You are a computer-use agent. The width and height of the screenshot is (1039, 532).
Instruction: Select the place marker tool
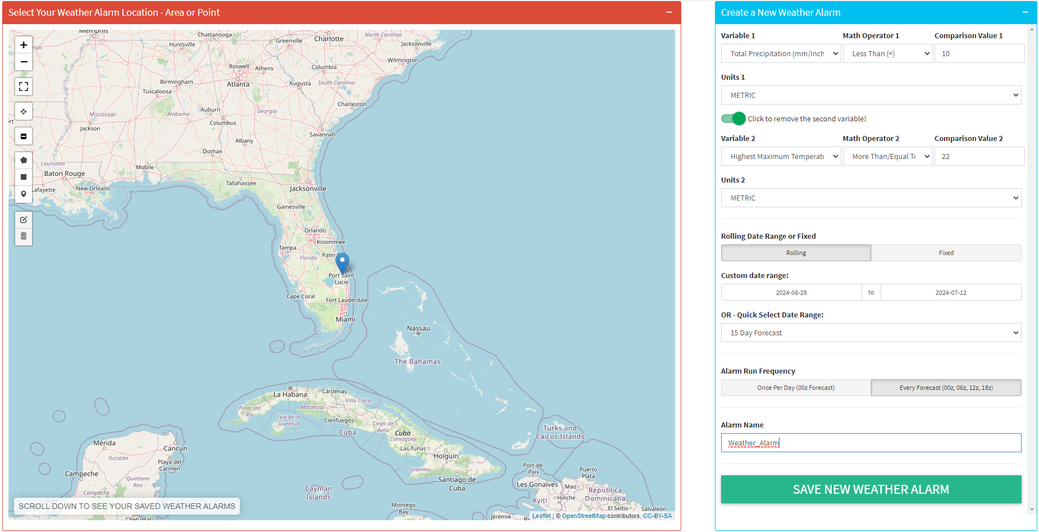click(x=24, y=194)
